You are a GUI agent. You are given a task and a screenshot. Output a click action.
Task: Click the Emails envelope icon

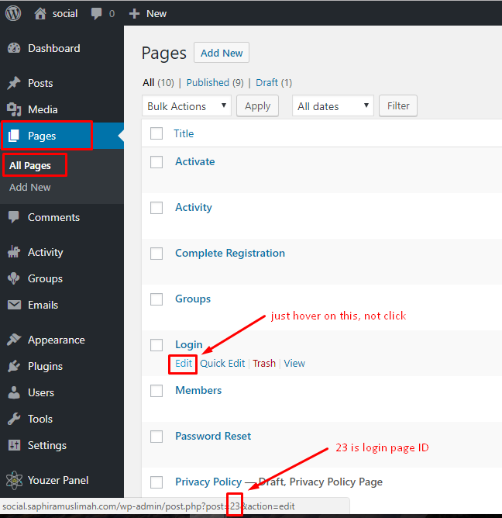pos(14,305)
